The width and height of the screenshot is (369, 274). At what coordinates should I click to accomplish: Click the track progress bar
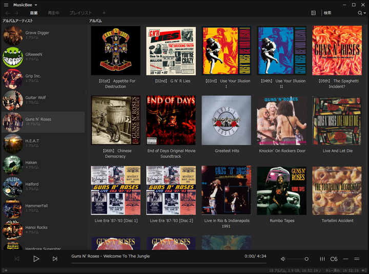click(x=169, y=263)
